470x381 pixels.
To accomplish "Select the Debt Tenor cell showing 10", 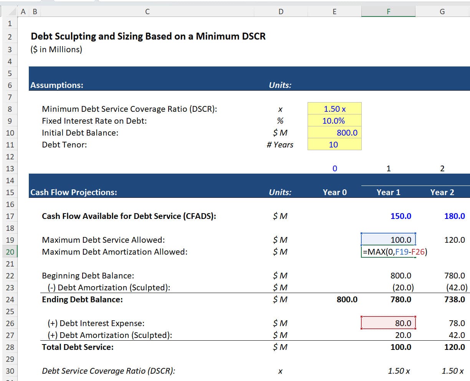I will pos(334,144).
